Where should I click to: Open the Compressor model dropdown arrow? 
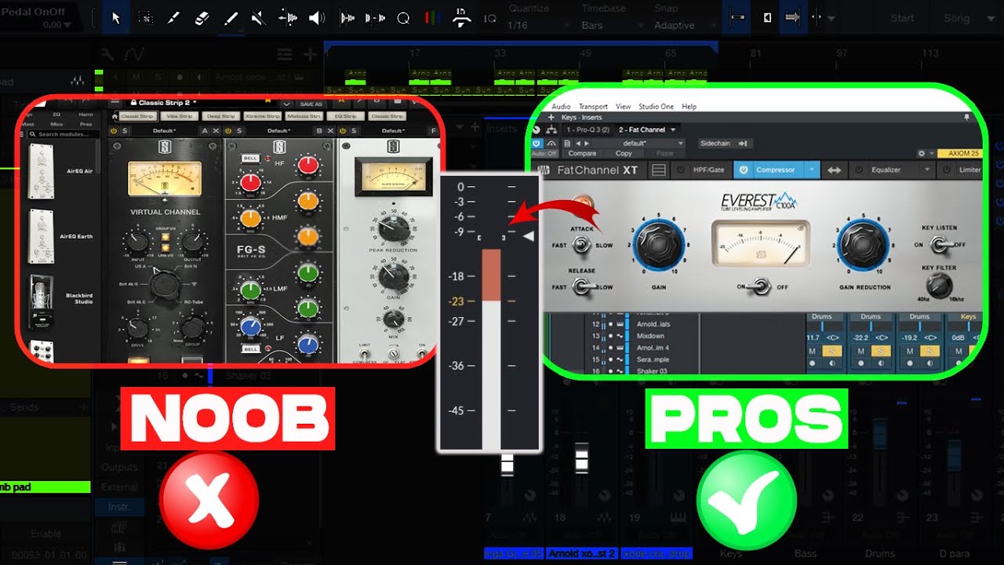(x=813, y=169)
